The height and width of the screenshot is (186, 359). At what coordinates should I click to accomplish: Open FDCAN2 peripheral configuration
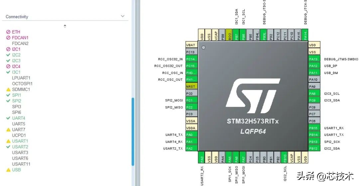[20, 43]
